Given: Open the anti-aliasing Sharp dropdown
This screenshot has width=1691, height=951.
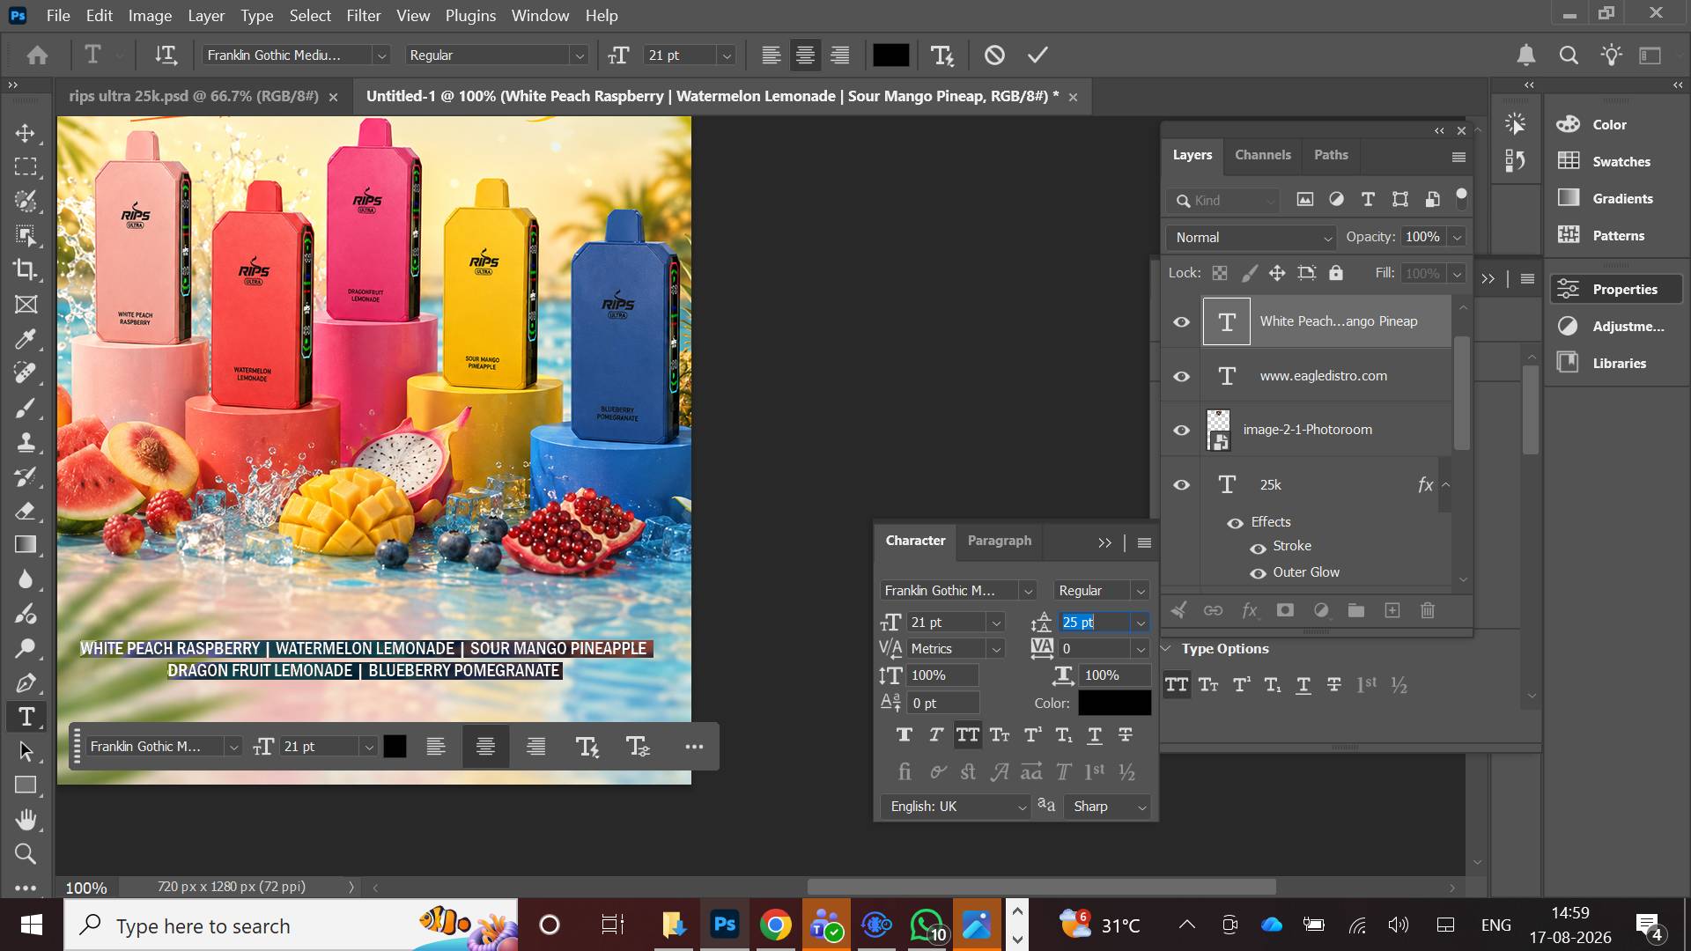Looking at the screenshot, I should pos(1108,807).
